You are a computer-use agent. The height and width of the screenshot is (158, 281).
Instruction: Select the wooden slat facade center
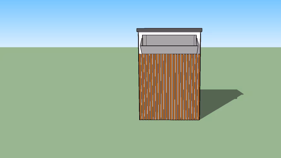tap(169, 87)
